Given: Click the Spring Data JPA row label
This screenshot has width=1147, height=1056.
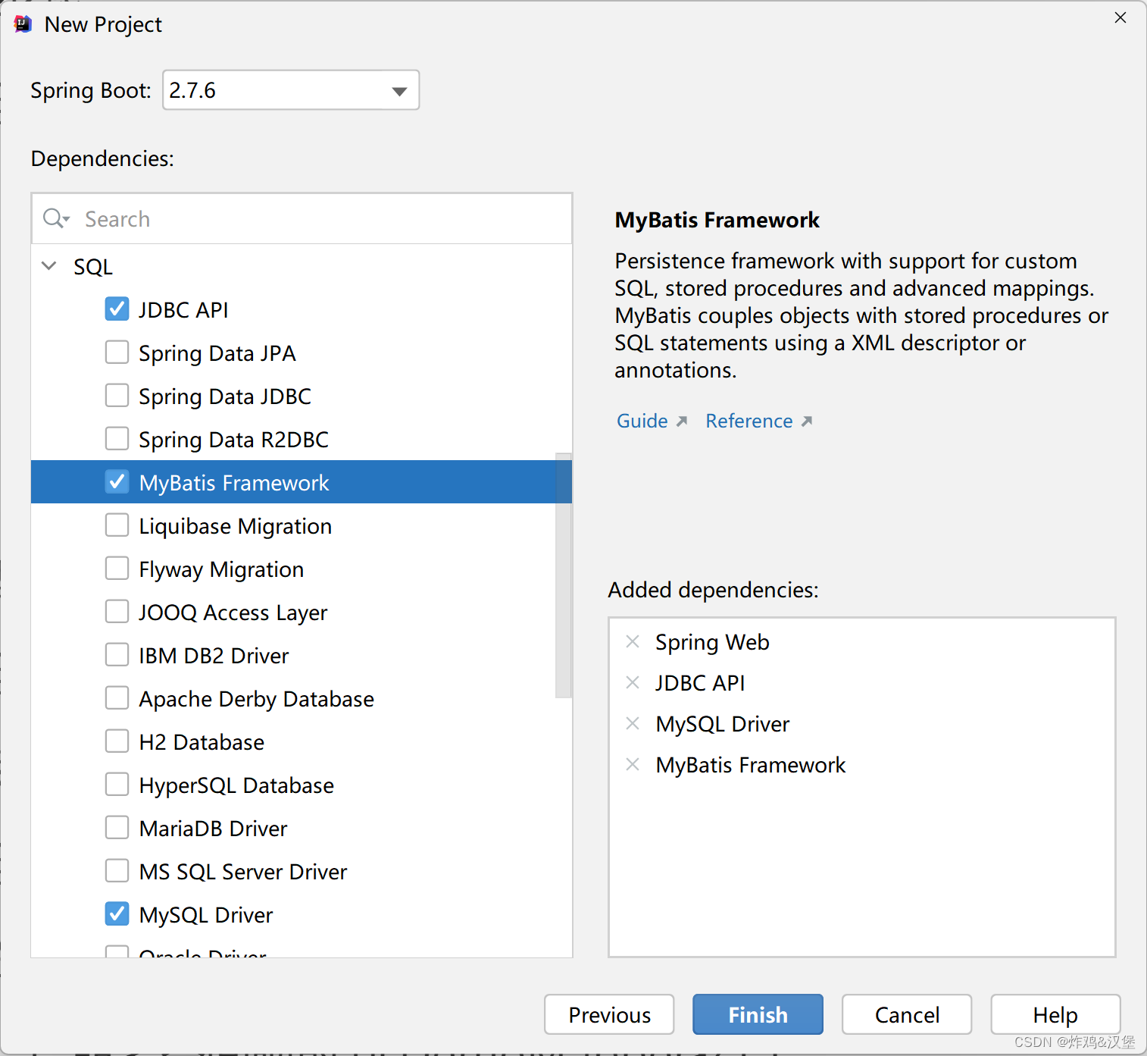Looking at the screenshot, I should [217, 353].
